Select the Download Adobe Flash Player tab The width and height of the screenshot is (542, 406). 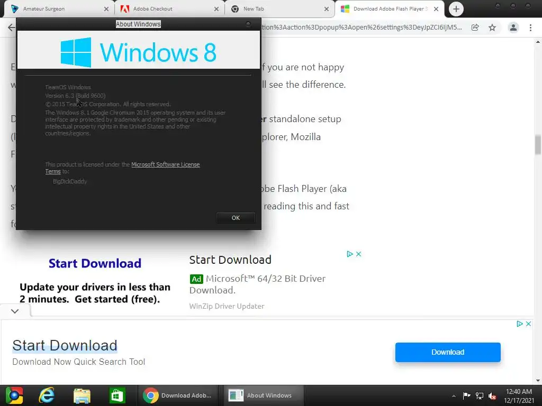coord(390,9)
